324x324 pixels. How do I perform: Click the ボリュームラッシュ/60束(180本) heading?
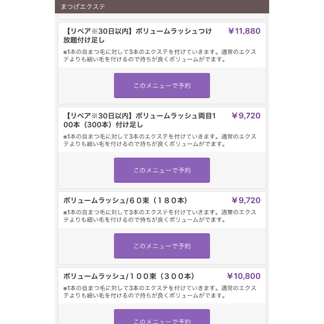(x=126, y=200)
